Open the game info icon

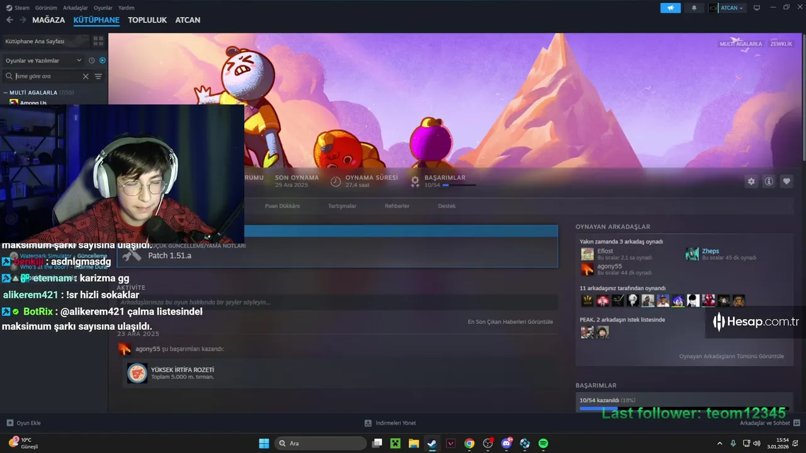769,181
